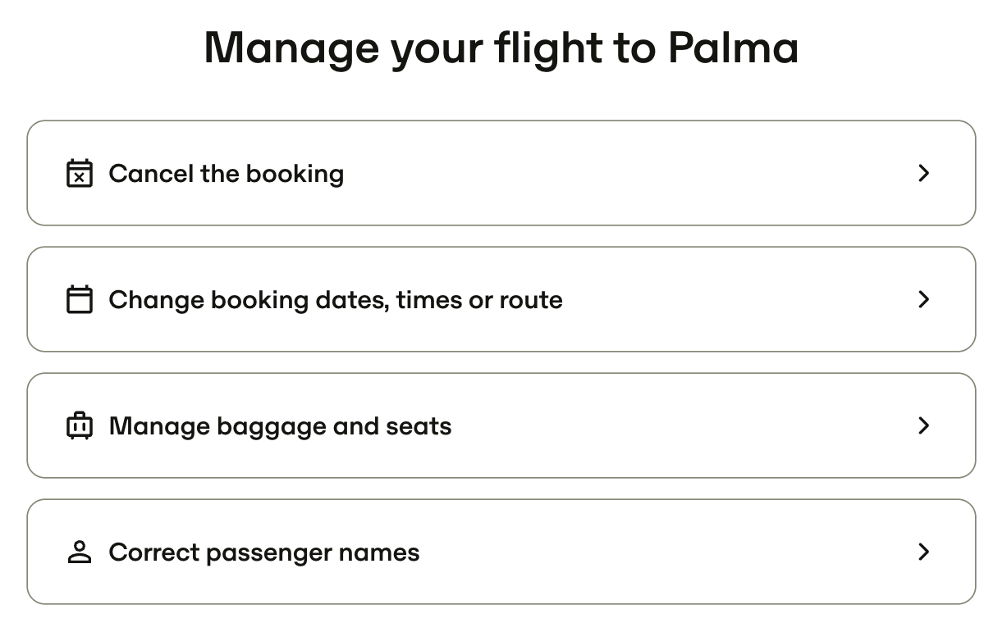Open the baggage and seats option card
Screen dimensions: 1007x632
501,425
